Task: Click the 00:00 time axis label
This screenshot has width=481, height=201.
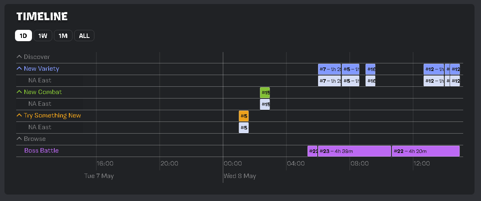Action: click(x=233, y=163)
